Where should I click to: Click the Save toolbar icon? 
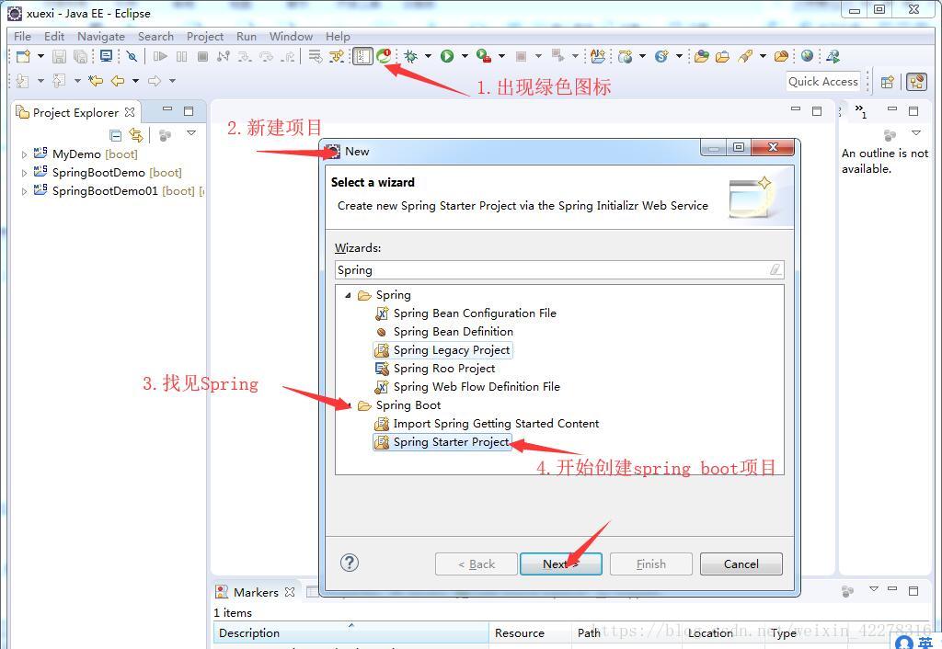click(59, 56)
